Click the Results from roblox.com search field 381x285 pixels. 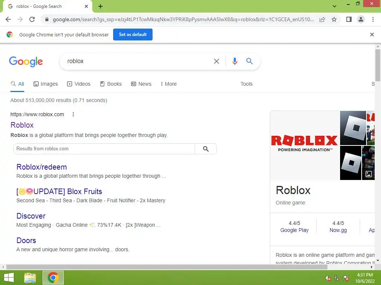tap(104, 149)
